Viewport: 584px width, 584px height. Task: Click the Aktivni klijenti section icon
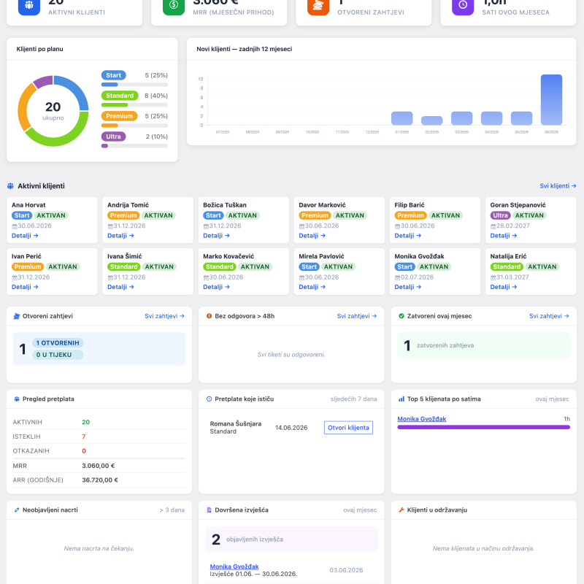pos(10,186)
